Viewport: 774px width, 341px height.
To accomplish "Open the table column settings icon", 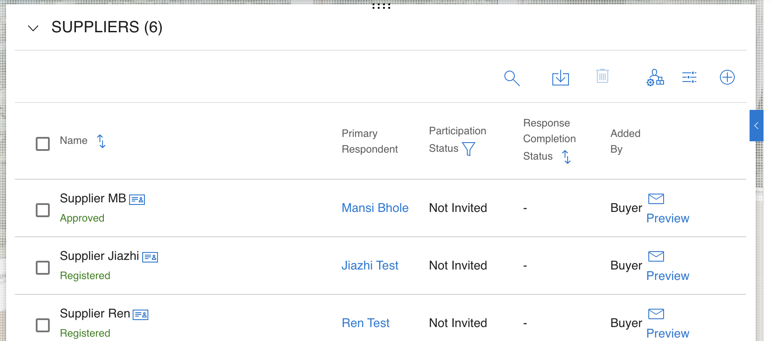I will (689, 78).
